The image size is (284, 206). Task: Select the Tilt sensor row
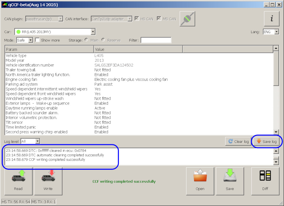139,122
